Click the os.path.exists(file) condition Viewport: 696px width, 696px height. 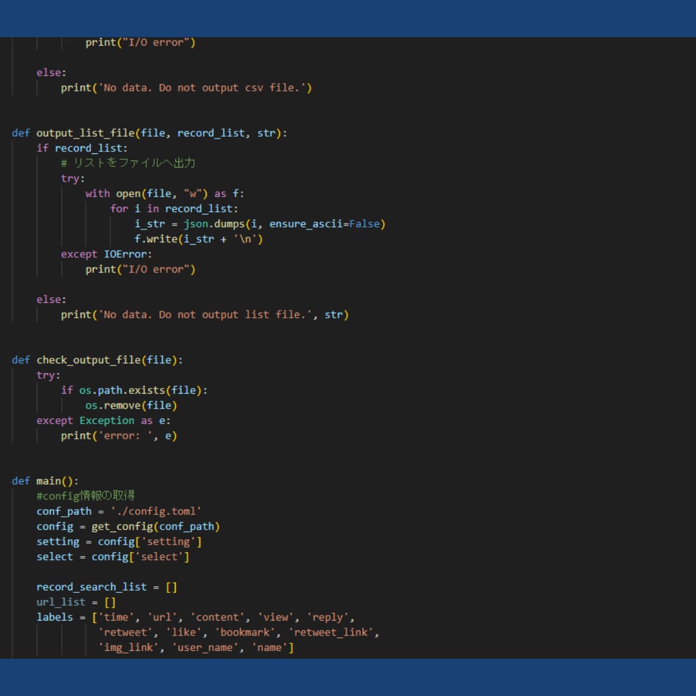pos(140,391)
